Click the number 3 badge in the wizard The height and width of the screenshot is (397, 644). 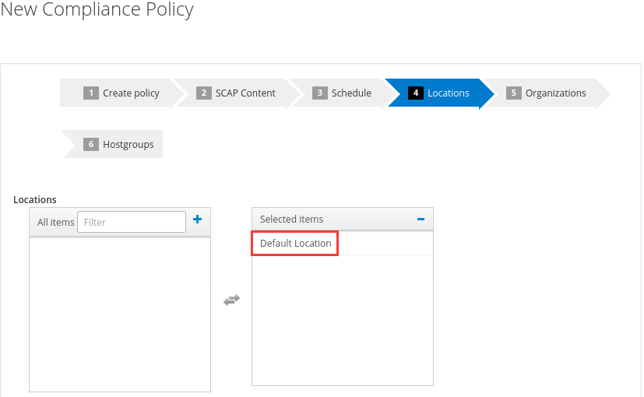[x=319, y=93]
